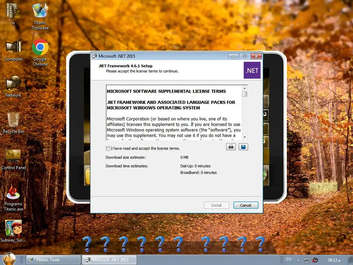The width and height of the screenshot is (353, 265).
Task: Select the Google Chrome desktop icon
Action: pos(40,53)
